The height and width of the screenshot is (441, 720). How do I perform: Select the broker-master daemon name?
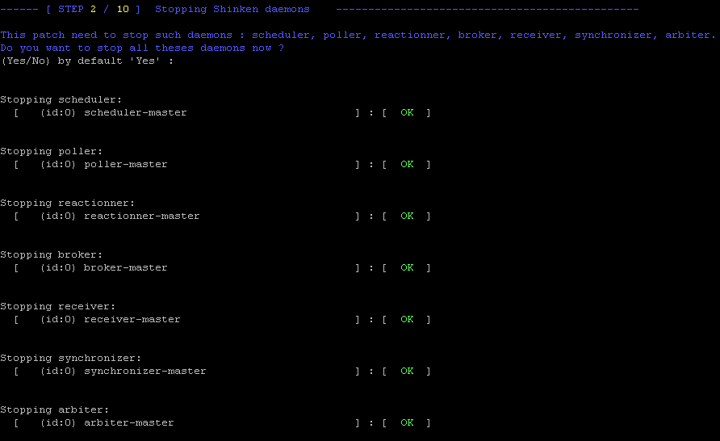tap(125, 267)
